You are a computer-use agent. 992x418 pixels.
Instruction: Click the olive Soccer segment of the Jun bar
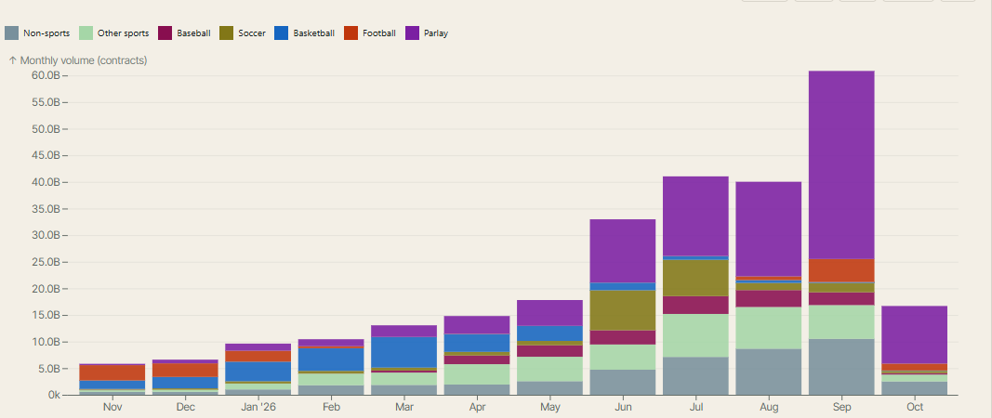tap(623, 310)
